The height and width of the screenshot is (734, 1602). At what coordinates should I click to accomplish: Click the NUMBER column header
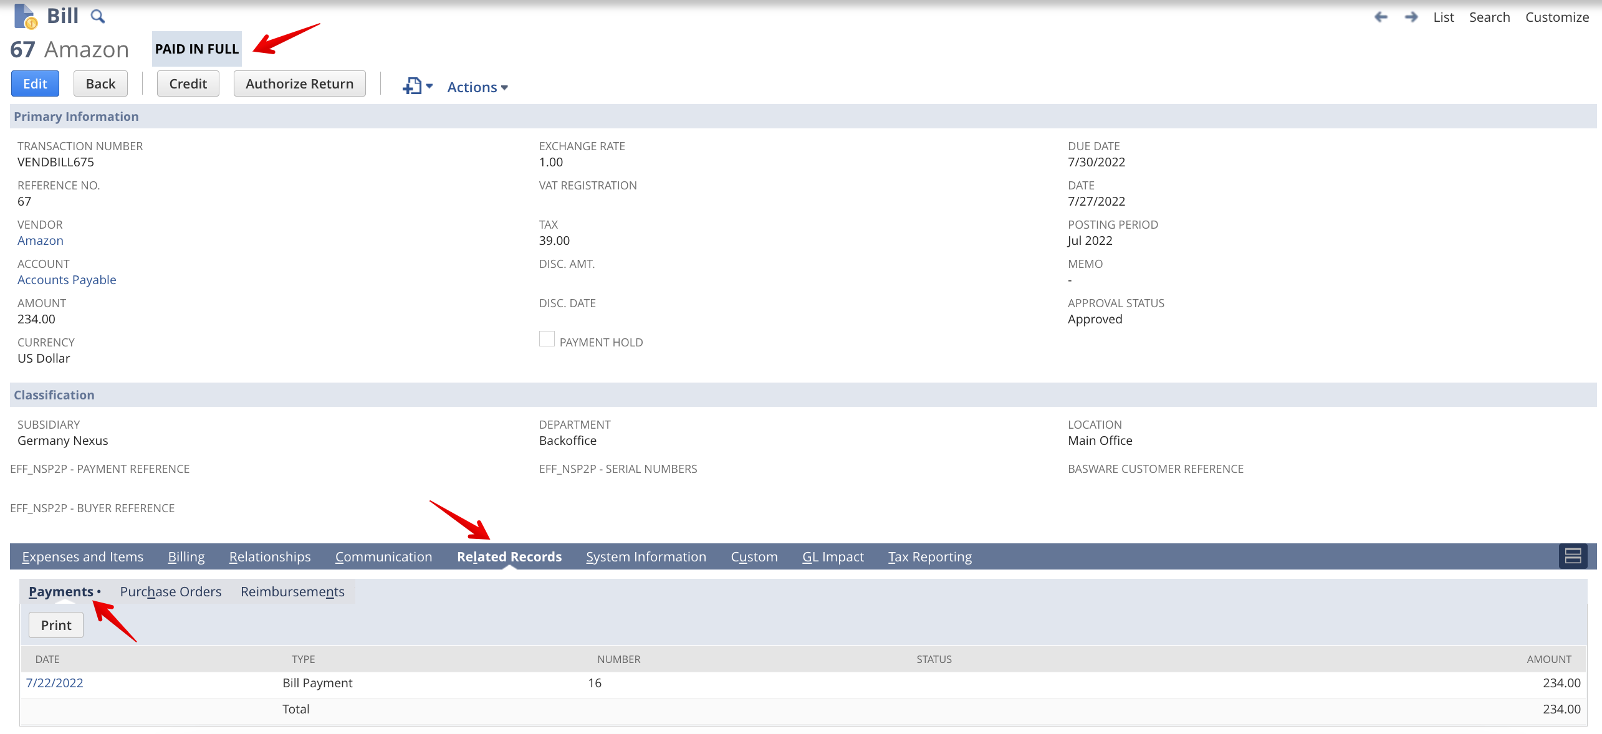(x=619, y=659)
